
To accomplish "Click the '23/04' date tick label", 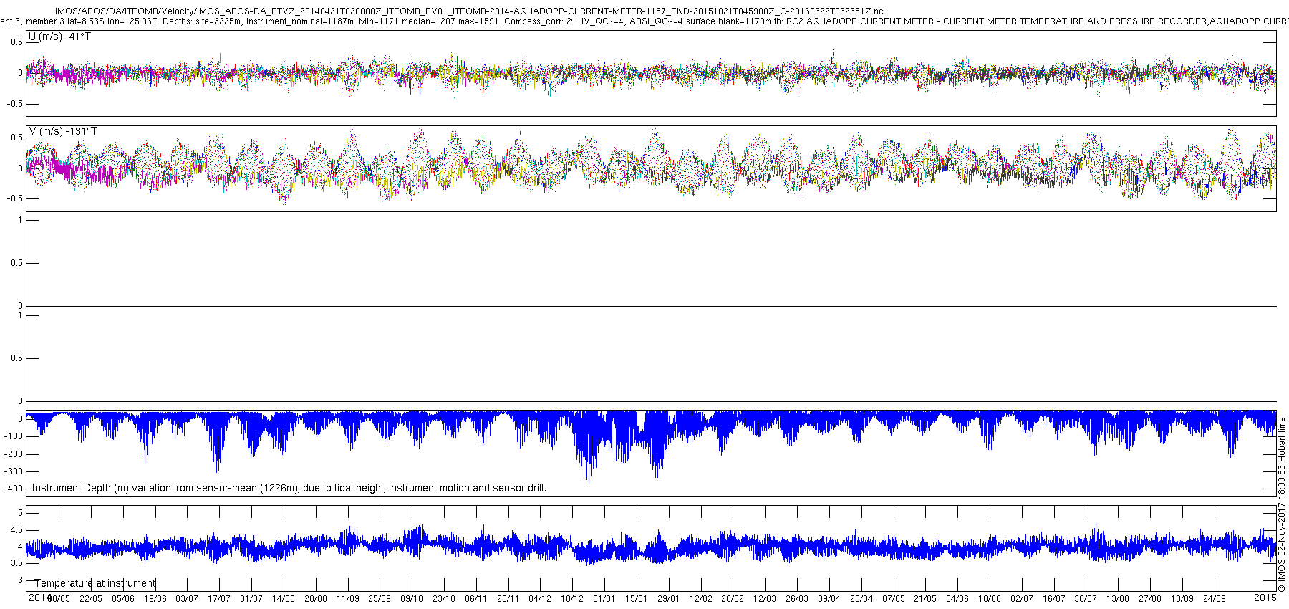I will pyautogui.click(x=861, y=599).
